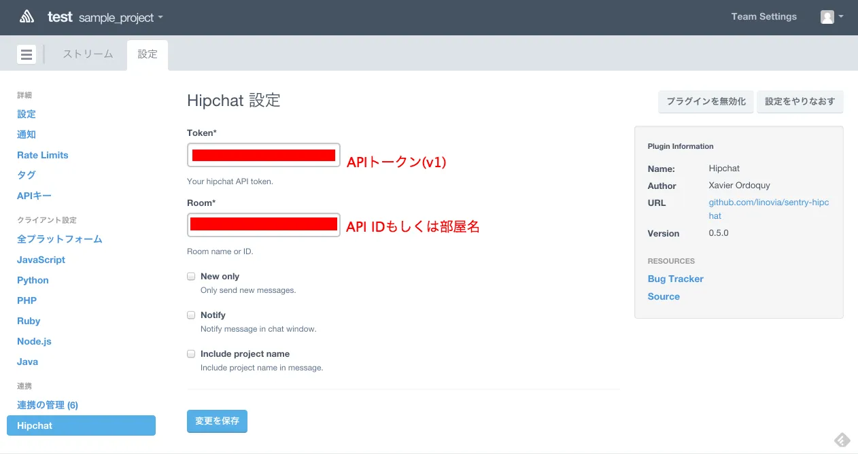Switch to the ストリーム tab
This screenshot has height=454, width=858.
87,54
